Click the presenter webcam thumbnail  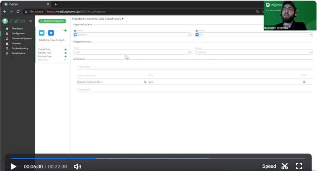click(x=290, y=15)
